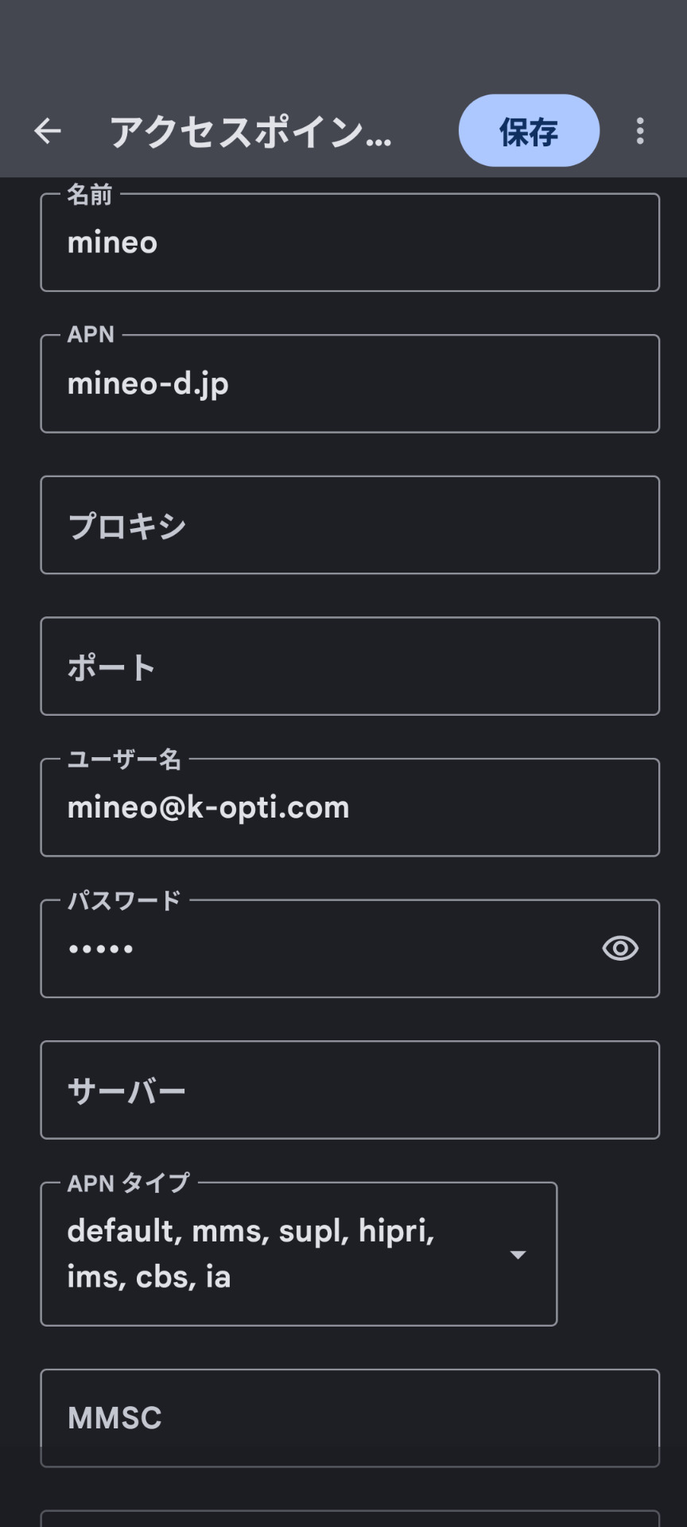Screen dimensions: 687x1527
Task: Focus the APN field with mineo-d.jp
Action: coord(350,384)
